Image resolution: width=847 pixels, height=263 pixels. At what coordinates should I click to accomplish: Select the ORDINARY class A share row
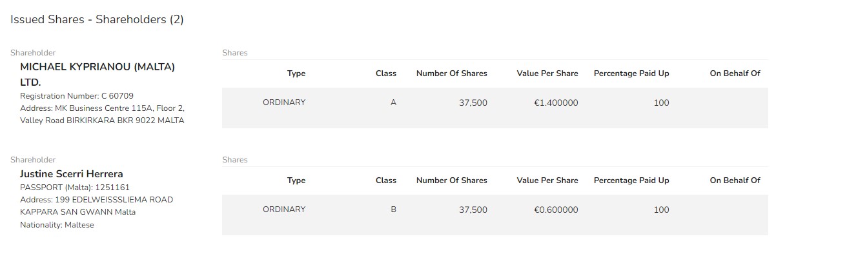[495, 108]
